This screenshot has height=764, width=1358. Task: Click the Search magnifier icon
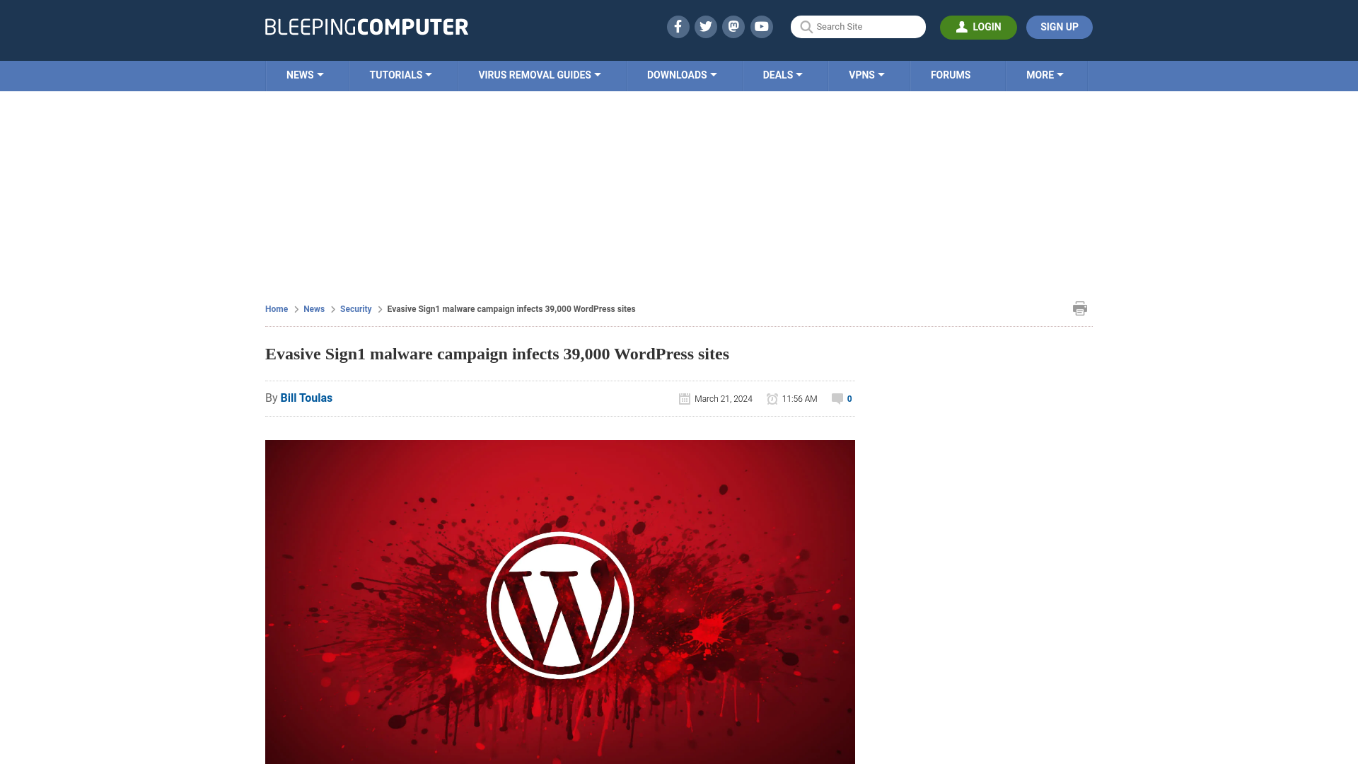coord(806,26)
